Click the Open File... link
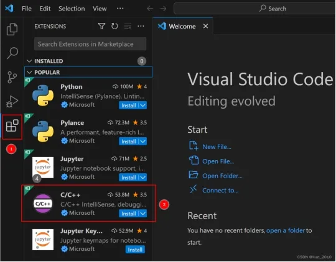Image resolution: width=336 pixels, height=262 pixels. coord(218,161)
